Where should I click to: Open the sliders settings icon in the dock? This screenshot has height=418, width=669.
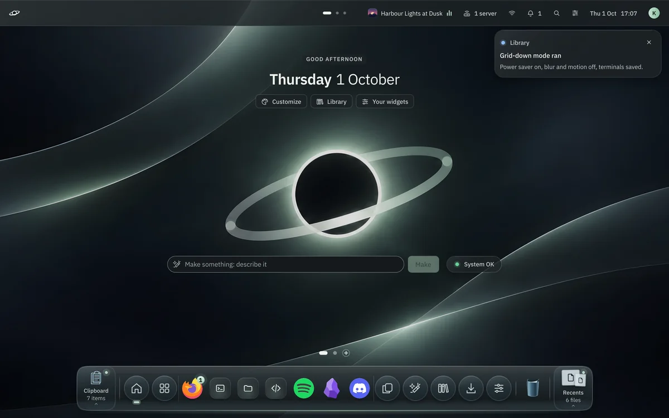pyautogui.click(x=499, y=388)
